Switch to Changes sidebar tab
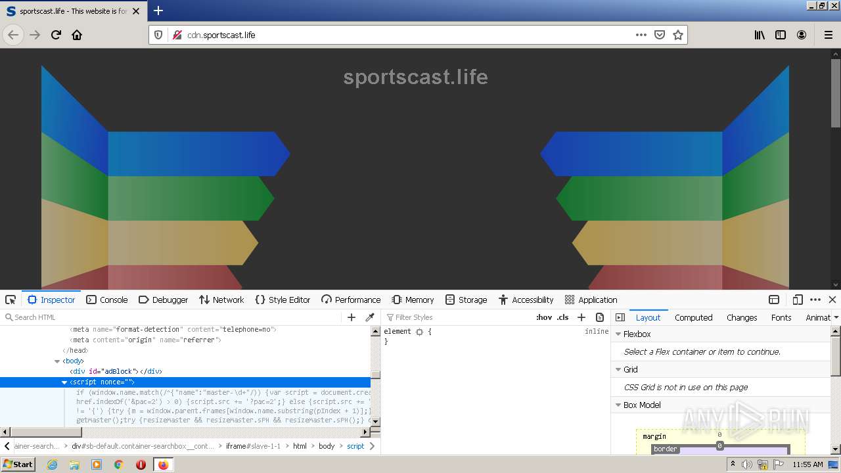The height and width of the screenshot is (473, 841). pyautogui.click(x=742, y=317)
